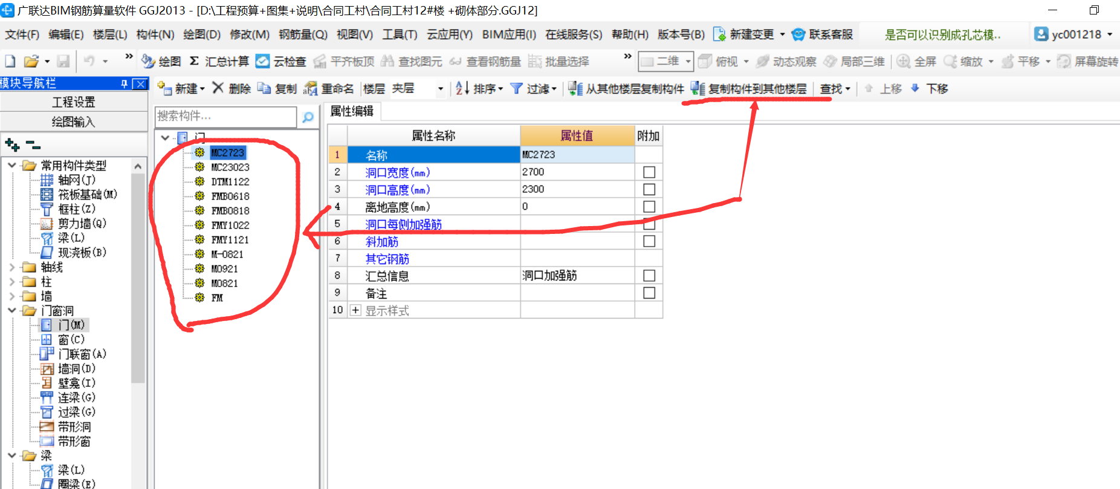1120x489 pixels.
Task: Click the 是否可以识别成孔芯模 link
Action: click(x=942, y=35)
